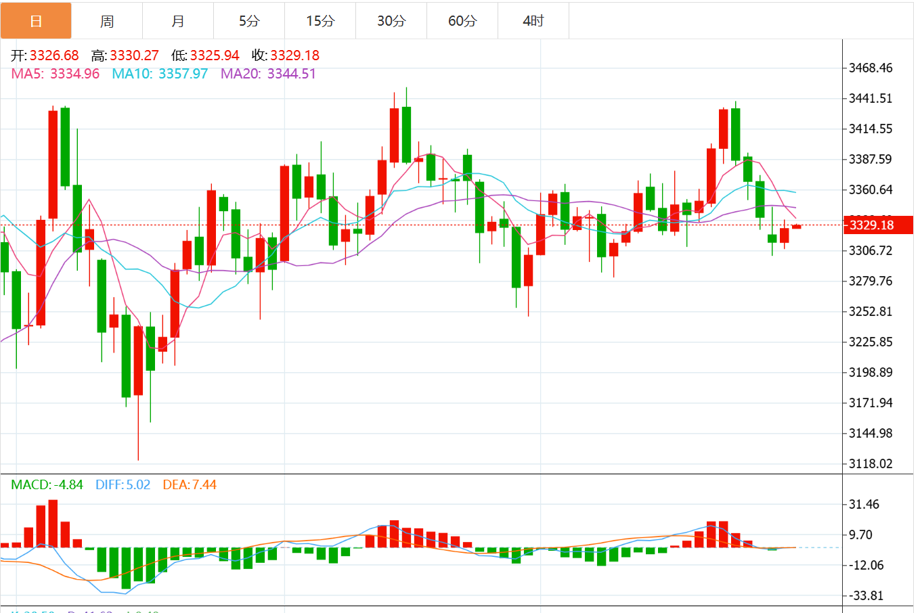Switch chart to 5分 interval
Screen dimensions: 922x613
(249, 21)
